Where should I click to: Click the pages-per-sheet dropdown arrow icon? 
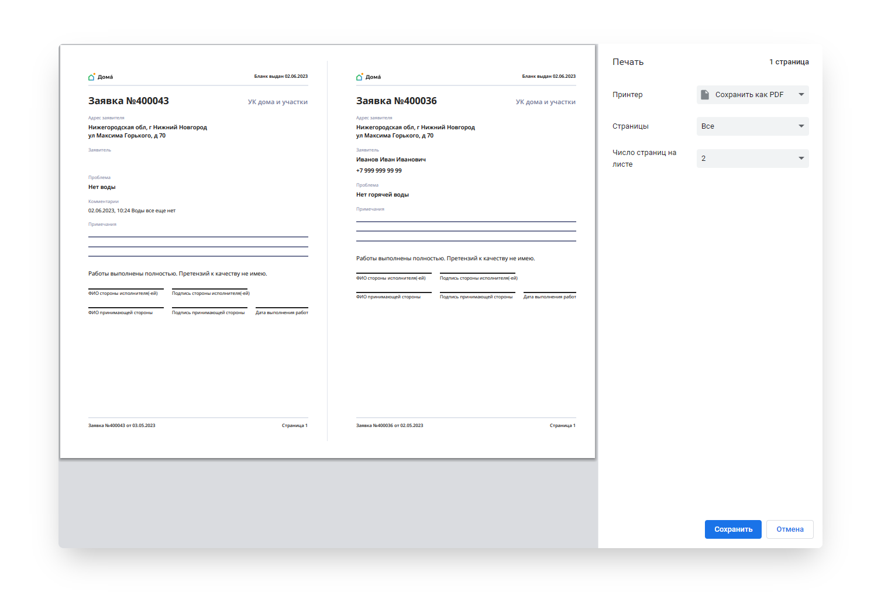801,159
